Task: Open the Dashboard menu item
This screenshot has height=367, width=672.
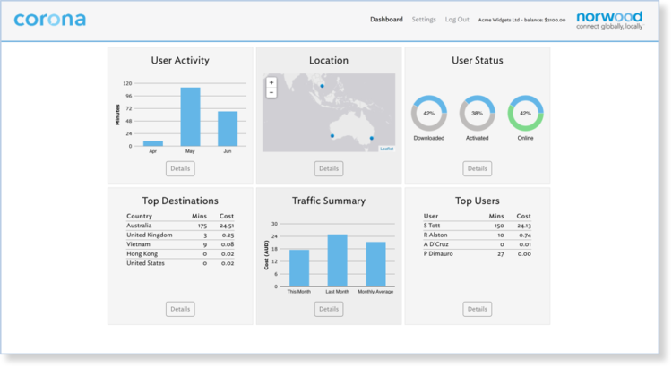Action: [x=386, y=20]
